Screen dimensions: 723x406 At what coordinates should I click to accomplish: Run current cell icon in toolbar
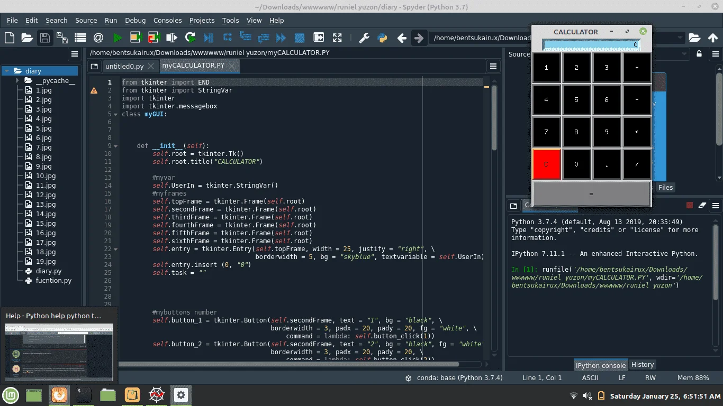click(136, 38)
